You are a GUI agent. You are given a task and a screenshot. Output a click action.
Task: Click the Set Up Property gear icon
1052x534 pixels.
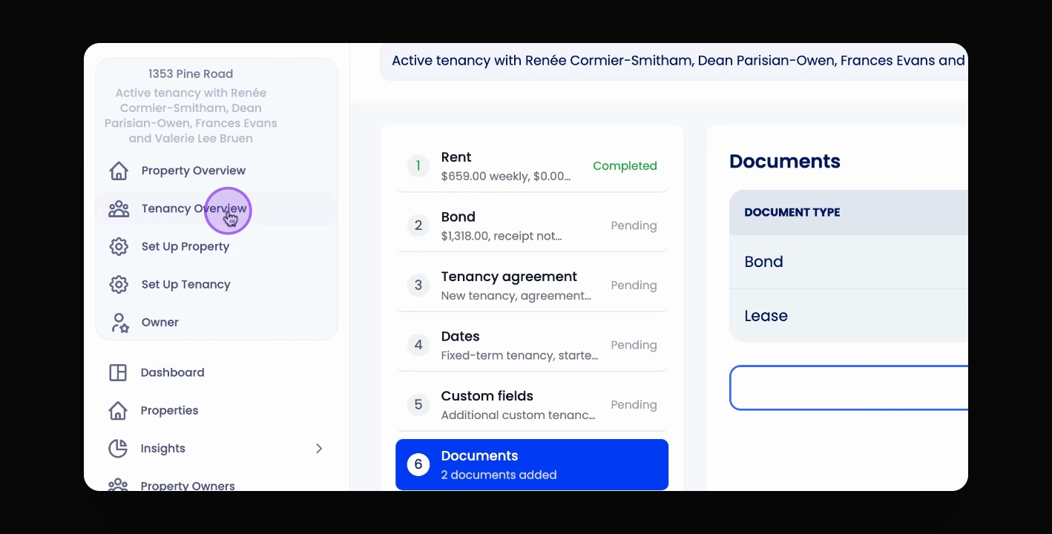tap(119, 247)
